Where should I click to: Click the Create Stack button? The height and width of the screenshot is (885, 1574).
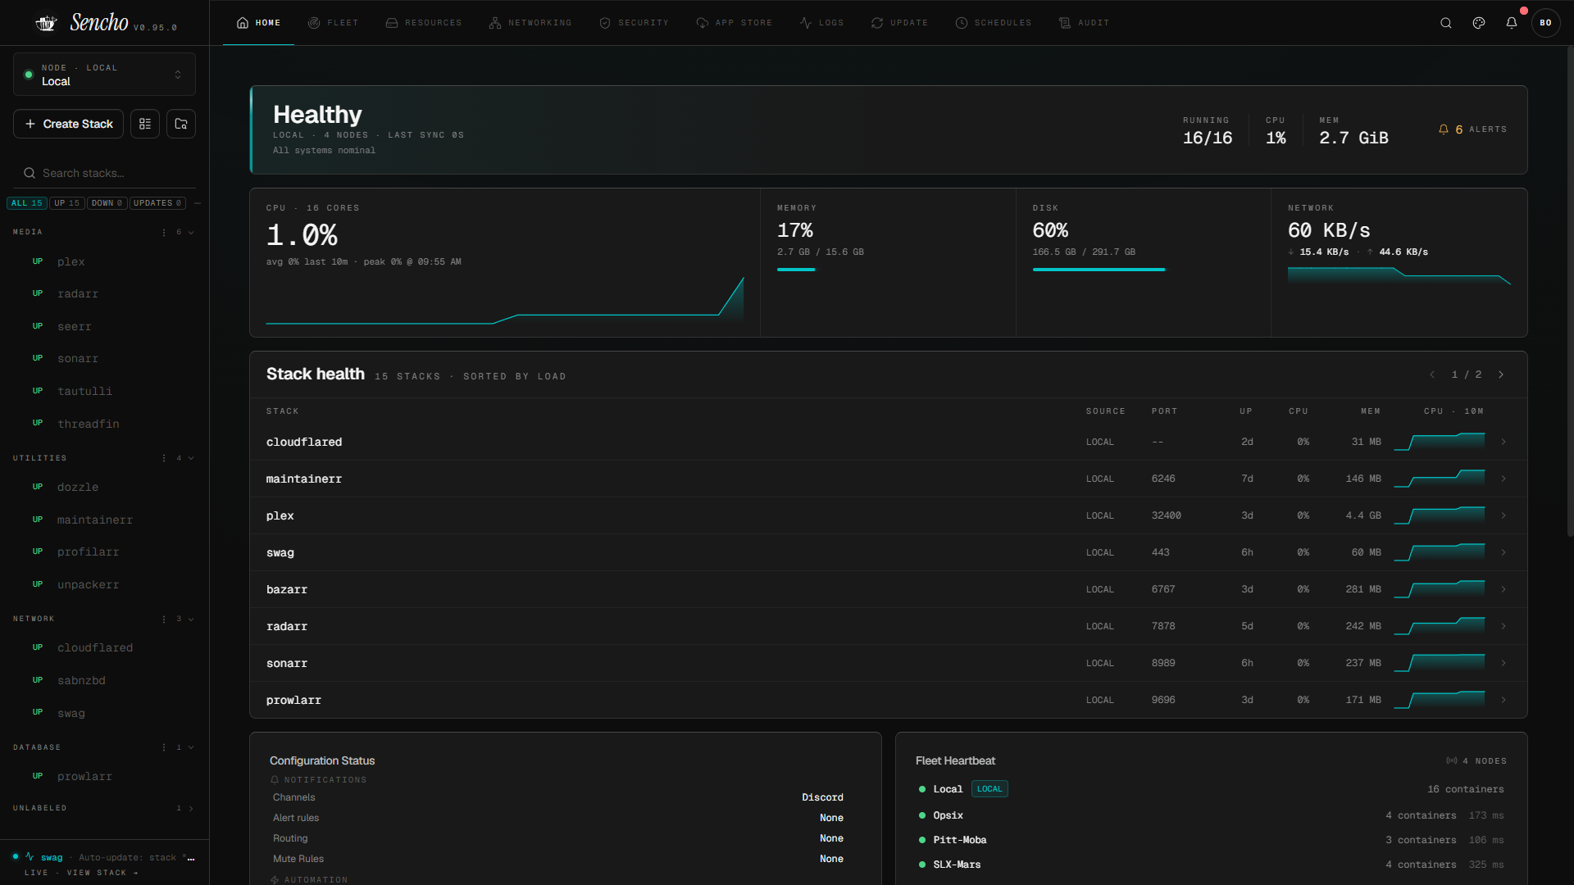click(x=69, y=124)
